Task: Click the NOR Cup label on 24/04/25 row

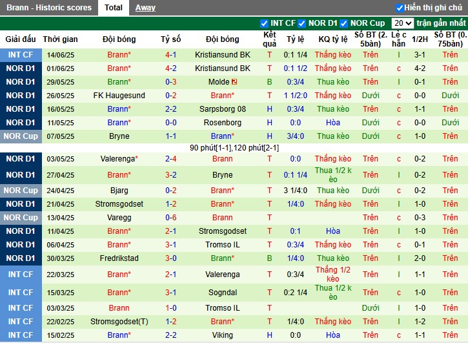Action: tap(21, 191)
